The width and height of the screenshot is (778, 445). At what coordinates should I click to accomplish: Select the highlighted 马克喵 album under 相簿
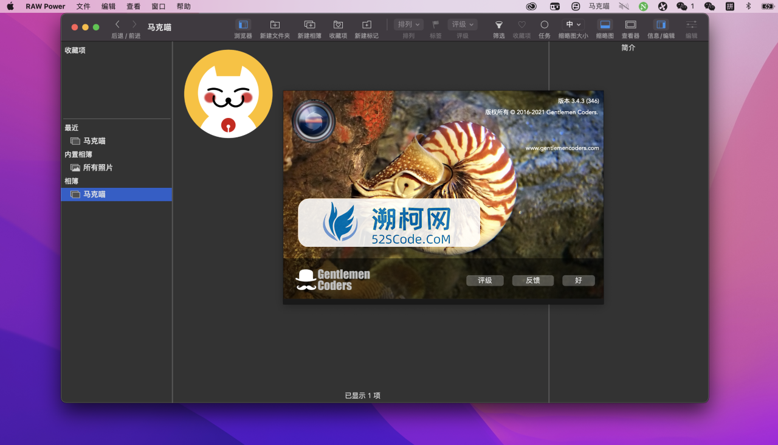click(x=117, y=195)
